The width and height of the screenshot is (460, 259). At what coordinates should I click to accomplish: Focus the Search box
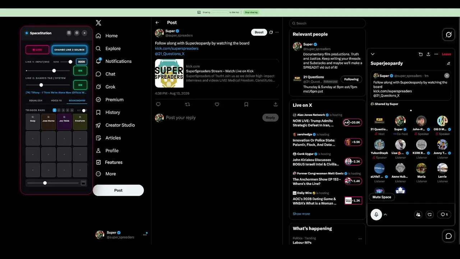(327, 23)
